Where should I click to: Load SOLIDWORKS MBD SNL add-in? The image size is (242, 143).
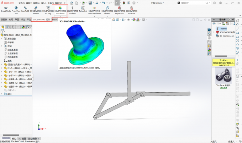tap(131, 10)
